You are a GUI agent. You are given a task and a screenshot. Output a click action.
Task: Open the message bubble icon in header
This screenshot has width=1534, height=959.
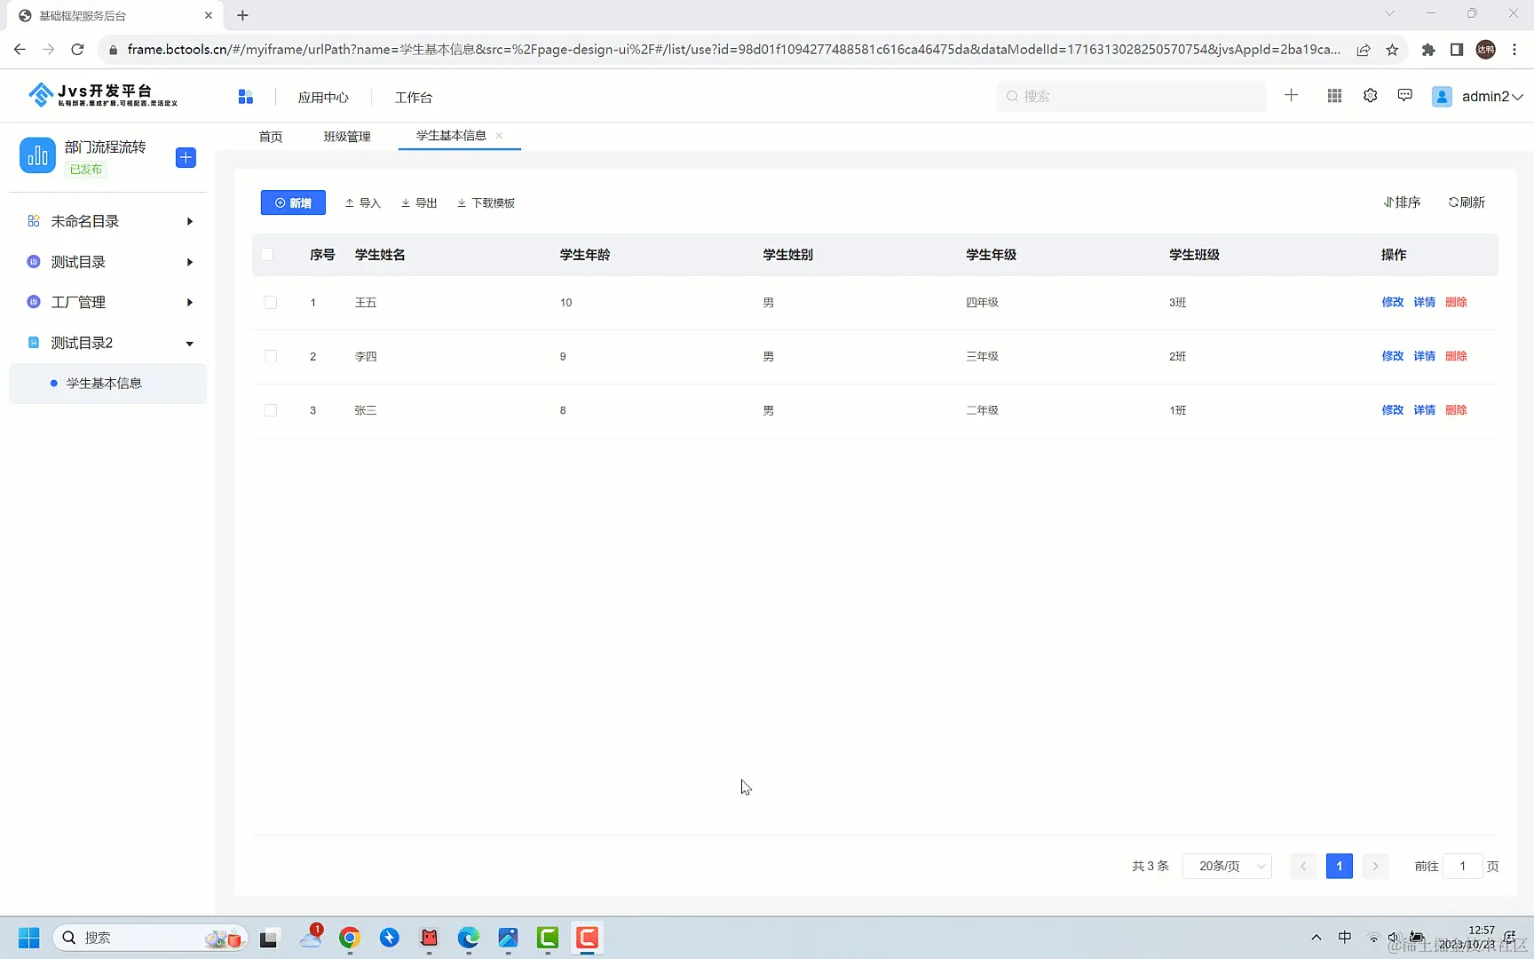[x=1404, y=96]
